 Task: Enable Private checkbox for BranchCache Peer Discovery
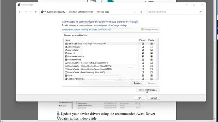pyautogui.click(x=143, y=72)
